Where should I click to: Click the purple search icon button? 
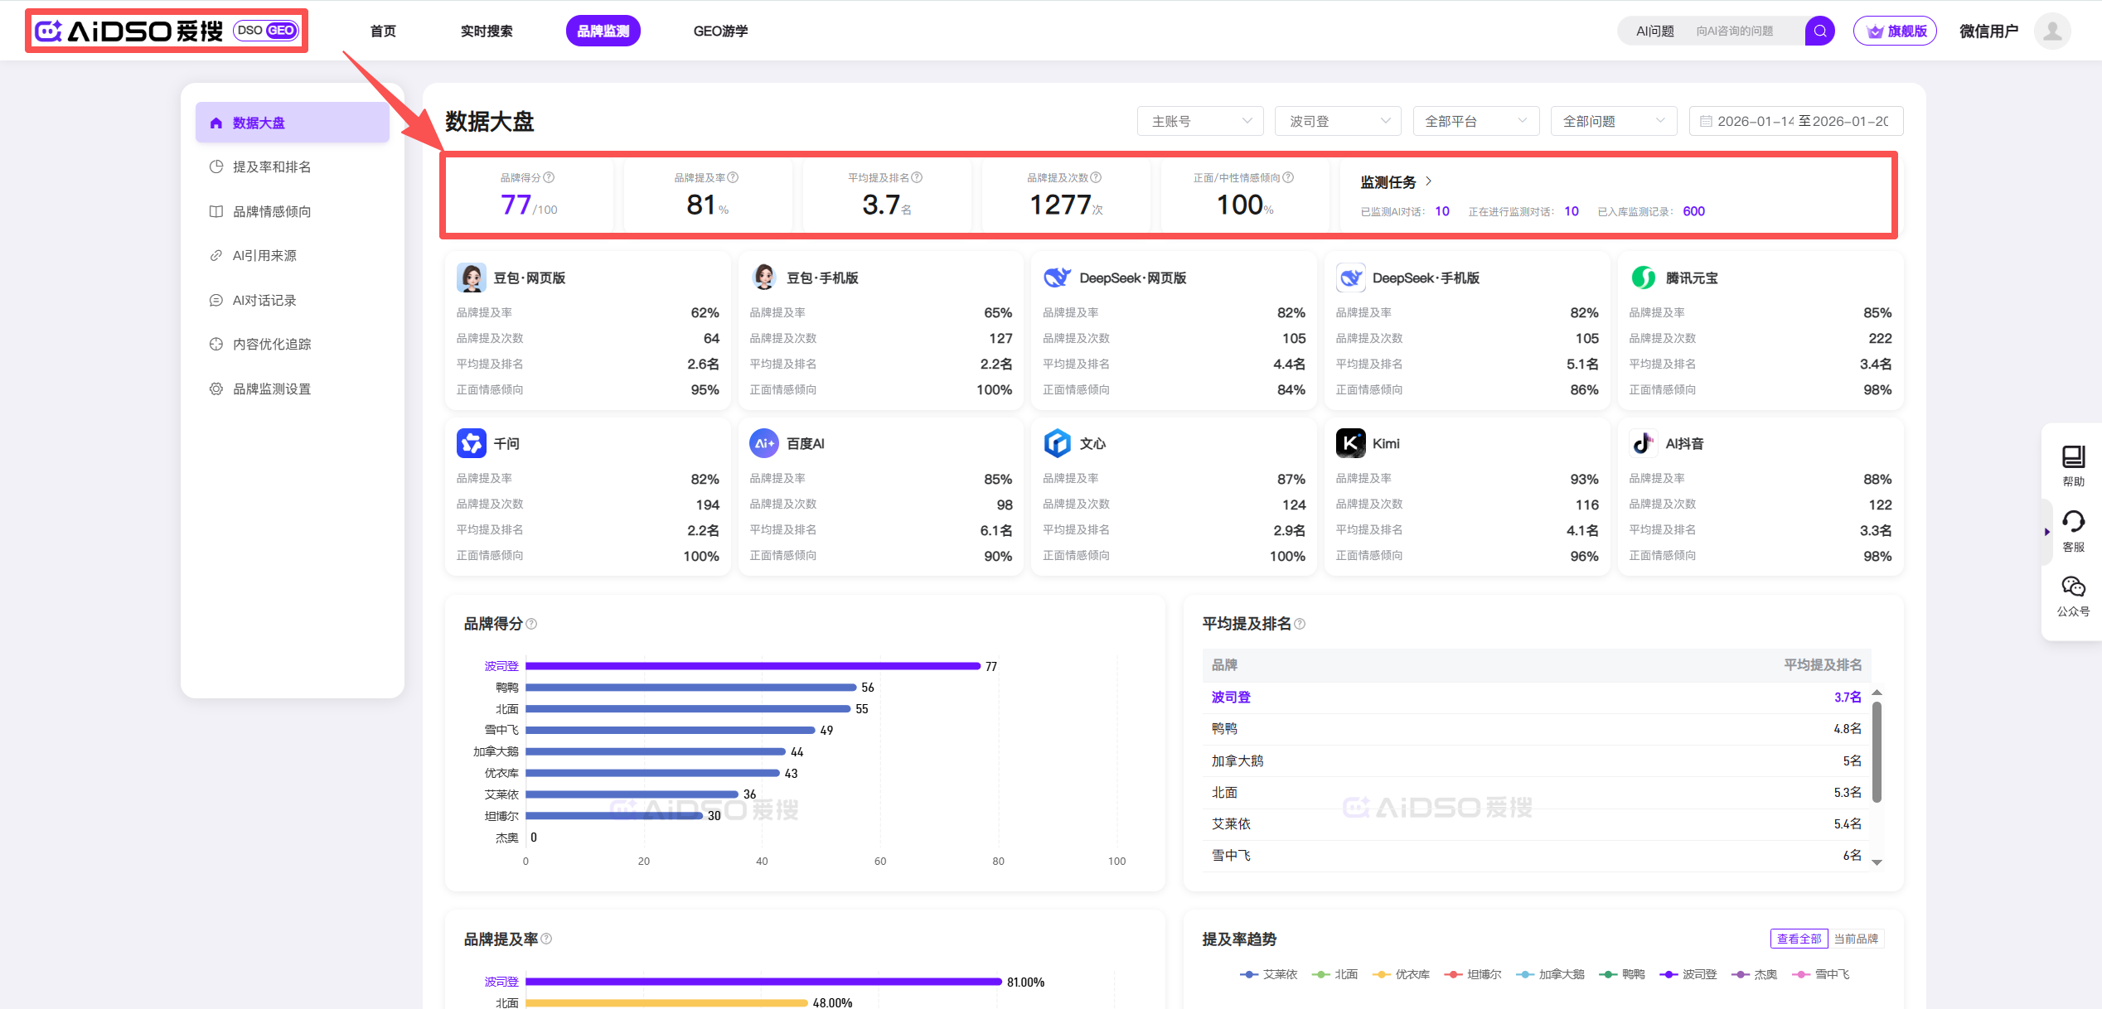(1819, 31)
